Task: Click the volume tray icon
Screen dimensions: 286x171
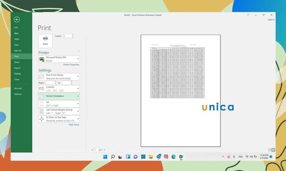Action: [251, 157]
